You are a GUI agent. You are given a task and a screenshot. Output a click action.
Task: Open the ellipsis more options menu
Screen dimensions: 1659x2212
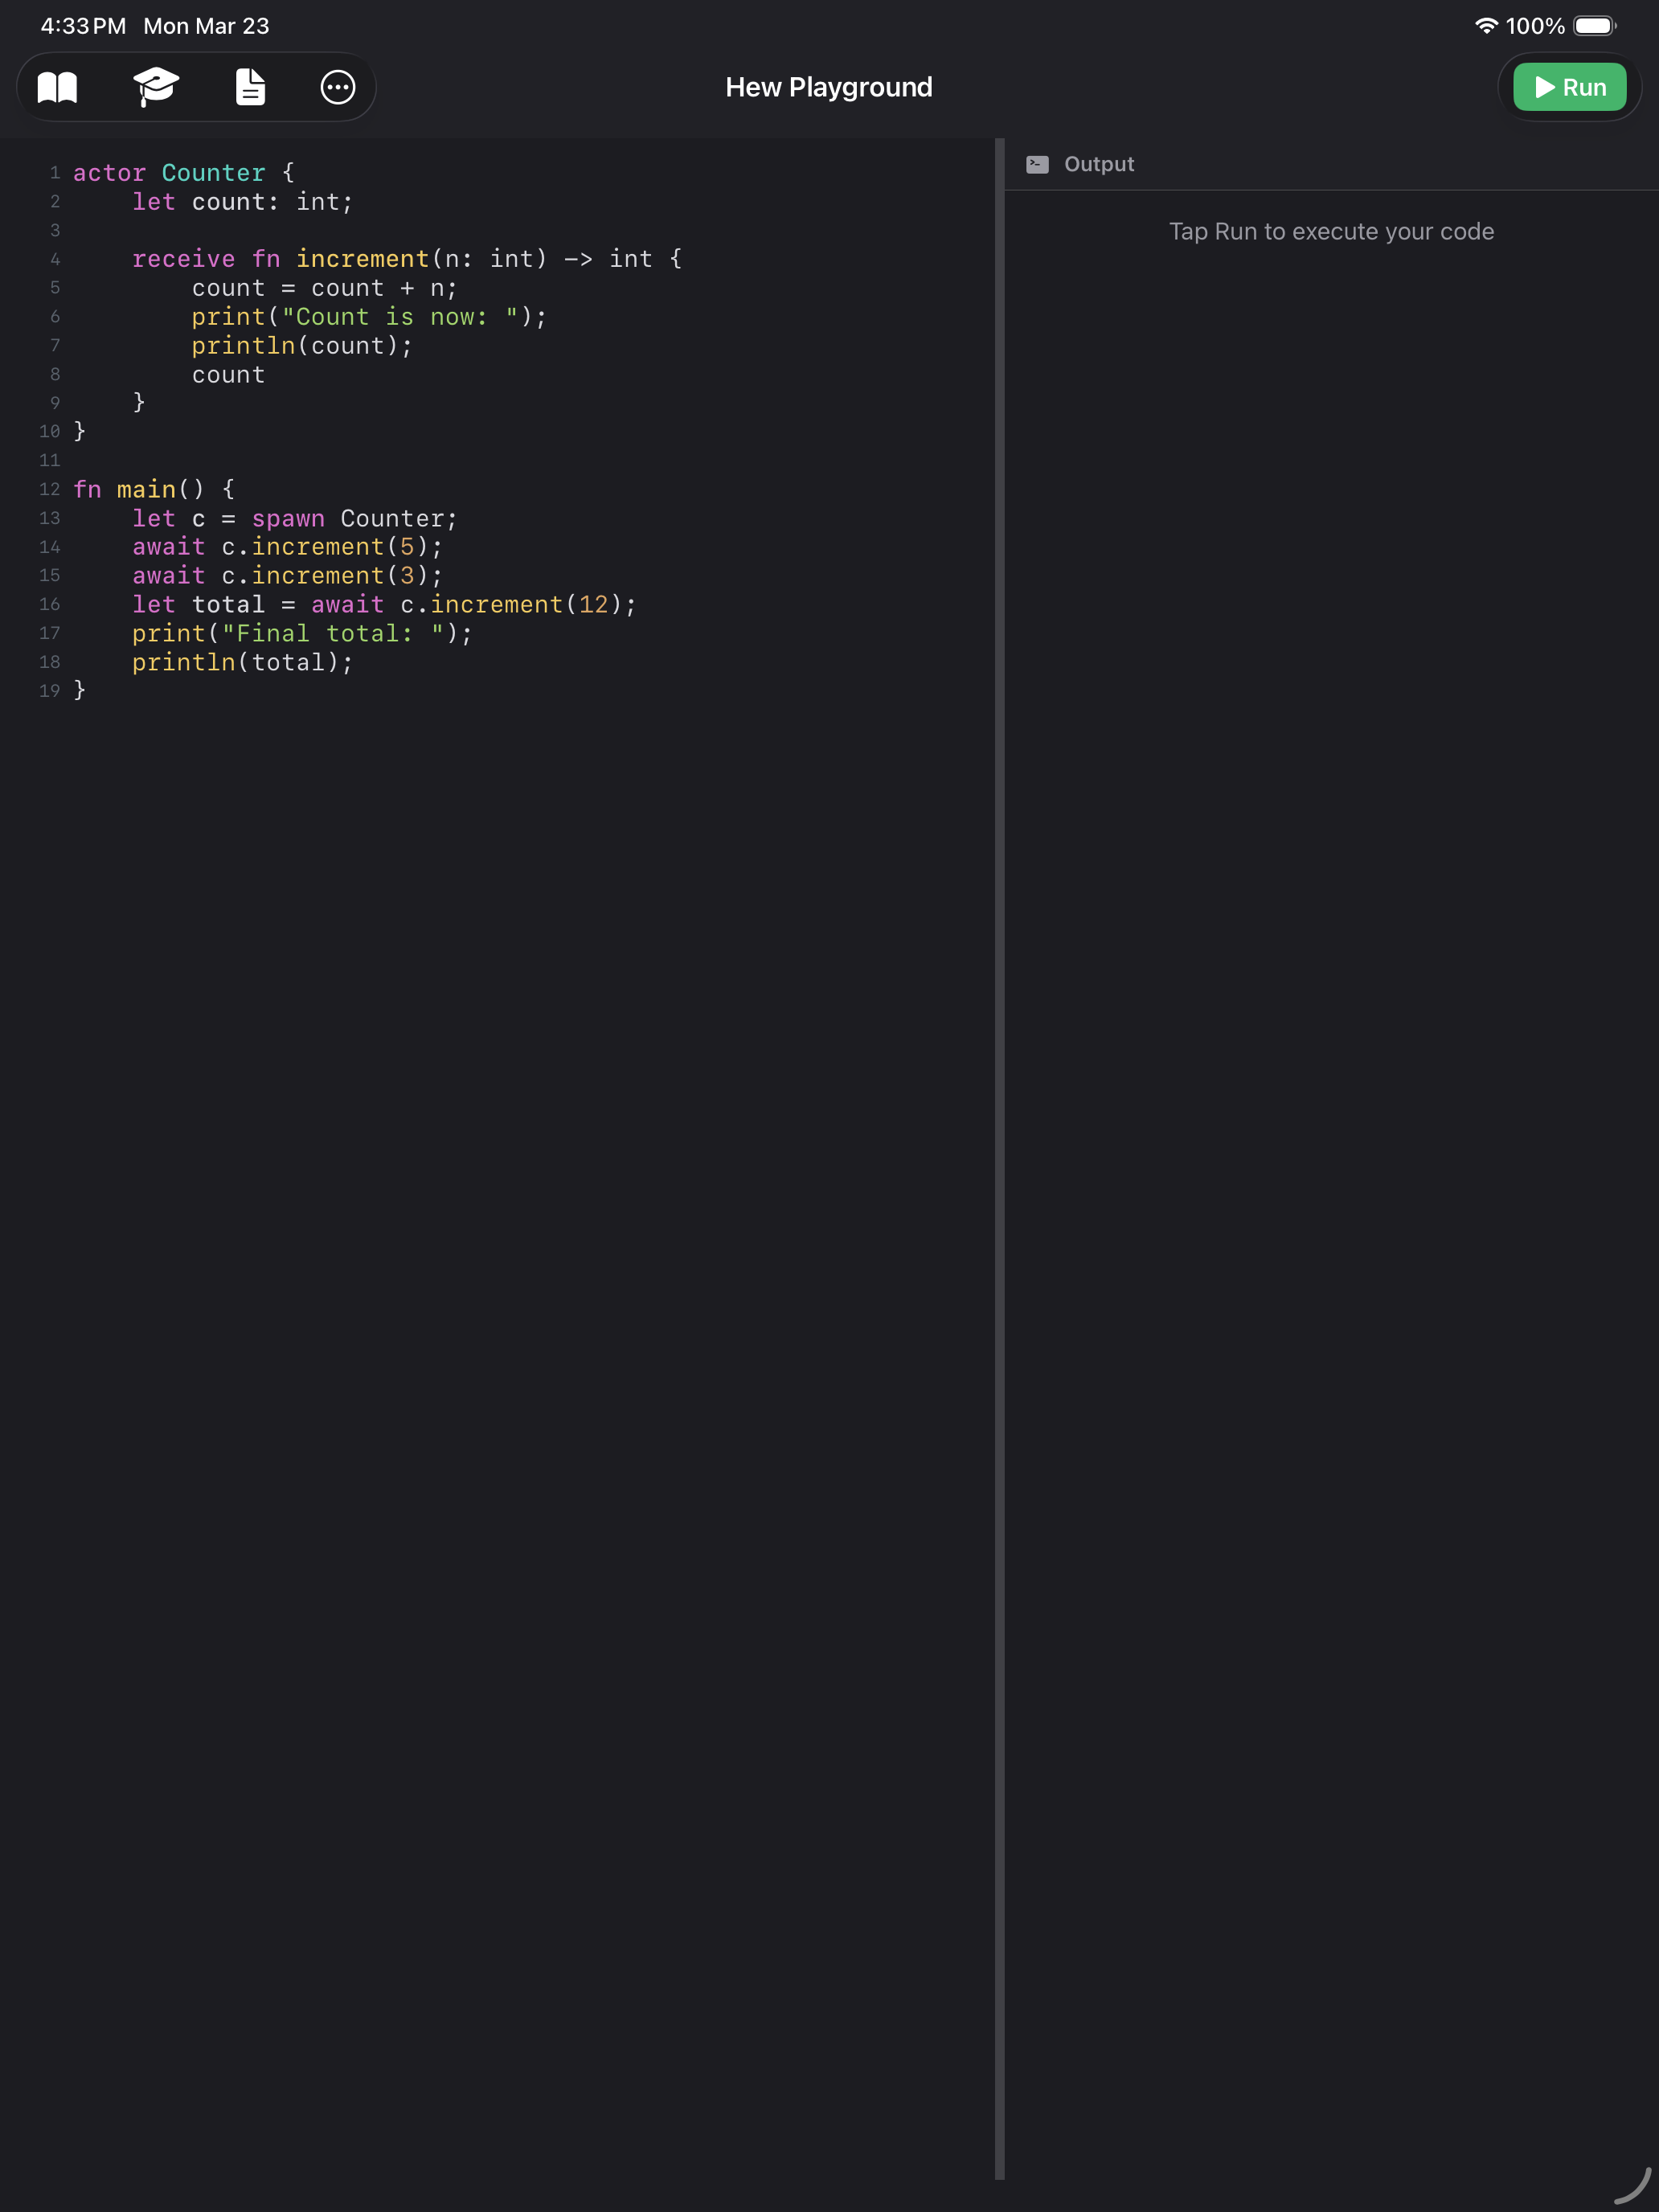point(338,88)
